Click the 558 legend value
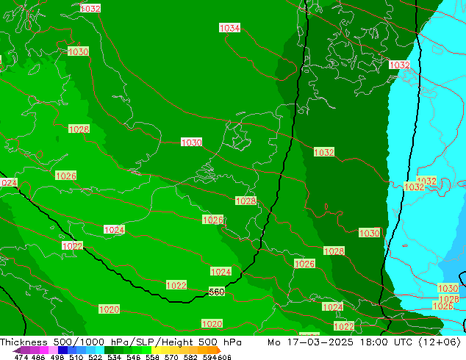Image resolution: width=466 pixels, height=360 pixels. (152, 357)
